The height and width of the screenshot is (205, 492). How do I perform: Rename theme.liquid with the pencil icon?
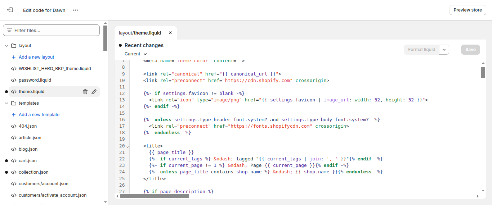click(x=94, y=92)
